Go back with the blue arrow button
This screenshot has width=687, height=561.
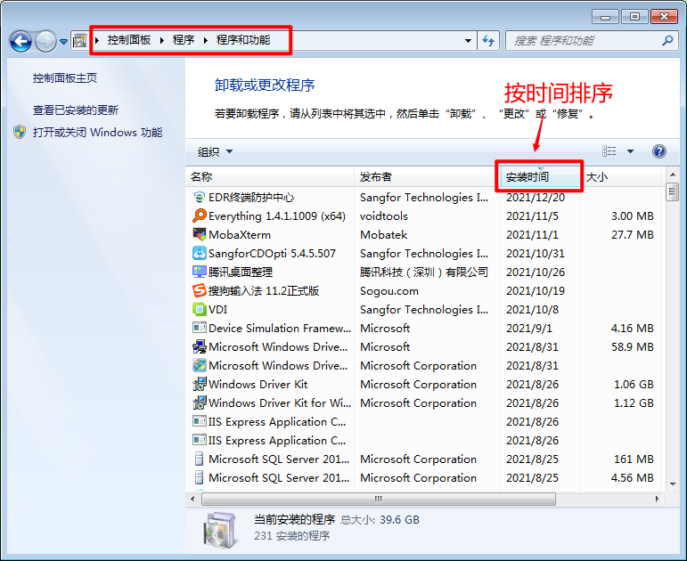coord(20,42)
